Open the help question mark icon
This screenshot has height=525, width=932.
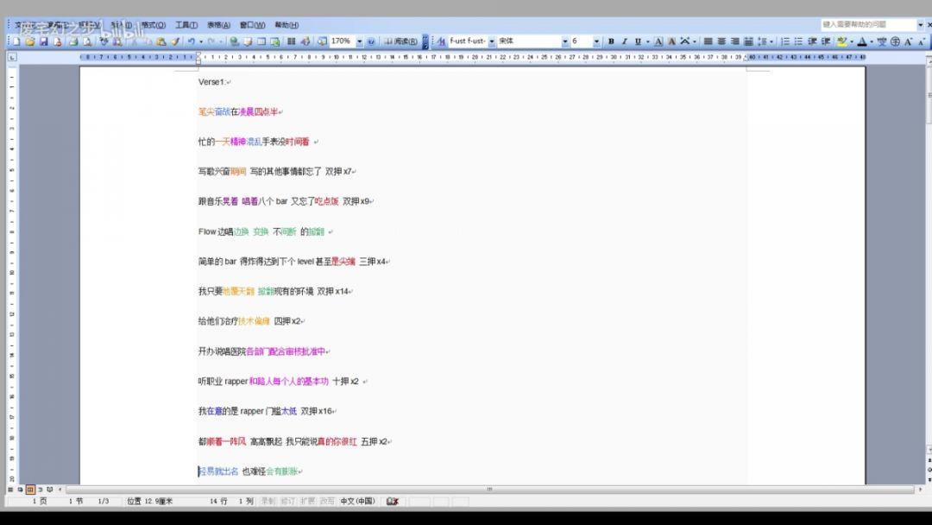coord(371,41)
